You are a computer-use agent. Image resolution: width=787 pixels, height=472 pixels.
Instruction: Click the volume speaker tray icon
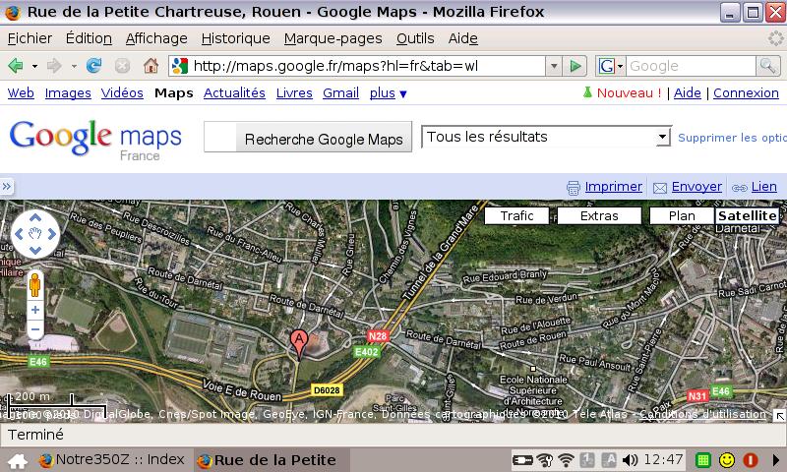pyautogui.click(x=630, y=460)
